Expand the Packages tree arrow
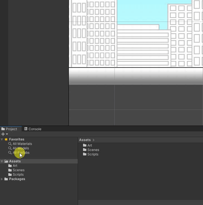This screenshot has width=203, height=205. pos(2,179)
